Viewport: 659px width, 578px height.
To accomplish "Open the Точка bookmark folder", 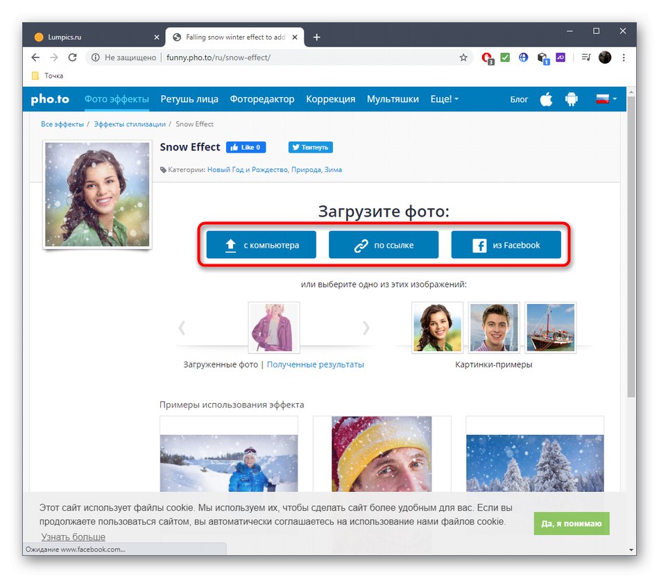I will (x=48, y=76).
